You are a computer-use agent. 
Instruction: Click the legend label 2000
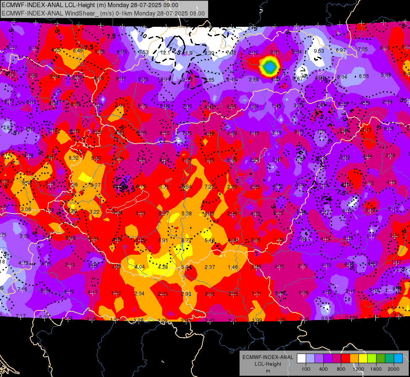point(394,369)
